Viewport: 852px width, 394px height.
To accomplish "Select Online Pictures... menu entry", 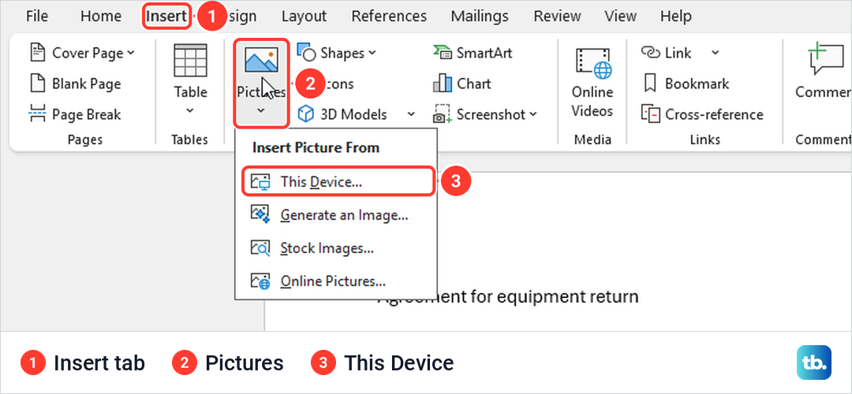I will (x=336, y=281).
